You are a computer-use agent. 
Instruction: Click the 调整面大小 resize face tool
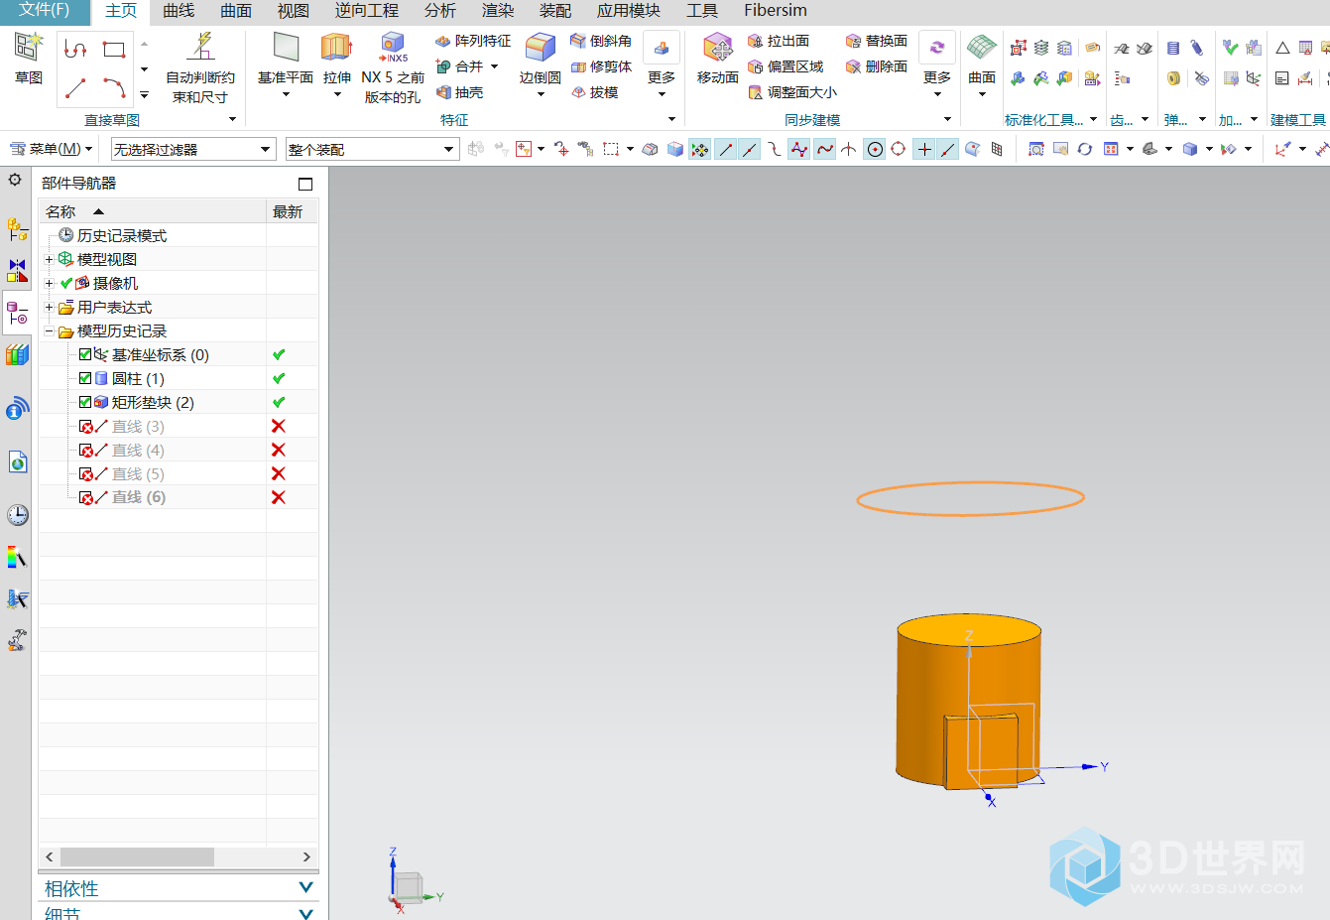[792, 92]
